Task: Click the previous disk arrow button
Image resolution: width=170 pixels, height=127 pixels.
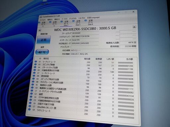Action: coord(40,30)
